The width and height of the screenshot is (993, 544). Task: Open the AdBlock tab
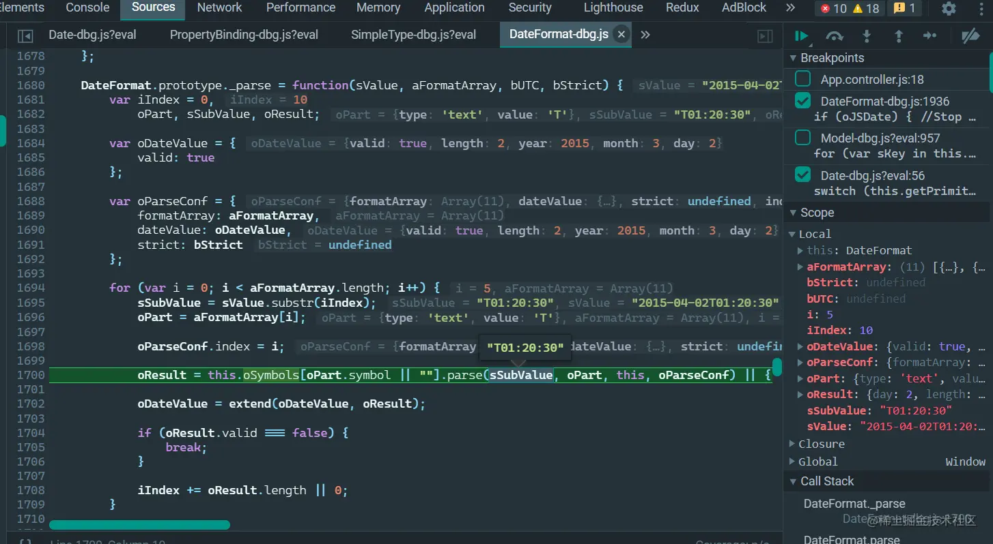[x=744, y=7]
